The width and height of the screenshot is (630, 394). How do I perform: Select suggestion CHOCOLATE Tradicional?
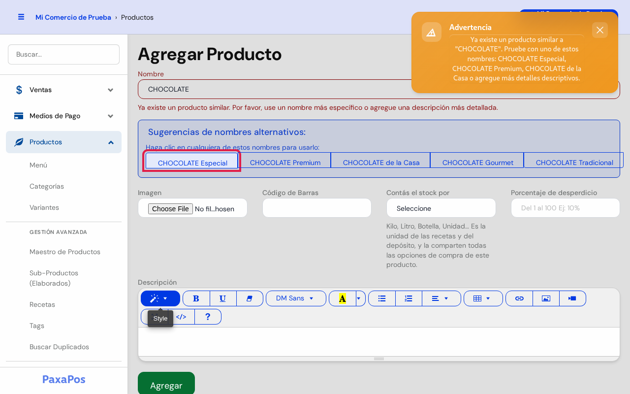click(574, 160)
